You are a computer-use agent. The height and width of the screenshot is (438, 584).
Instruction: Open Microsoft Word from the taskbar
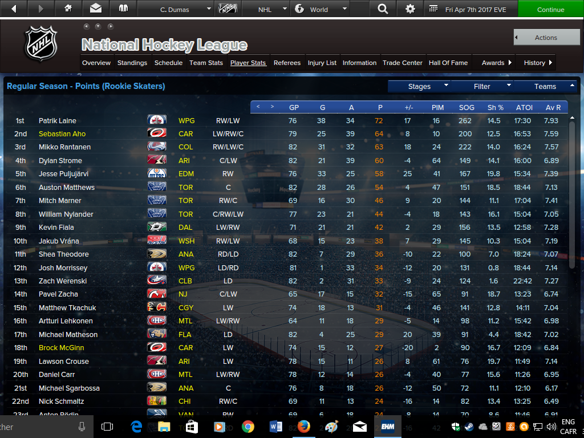[x=275, y=427]
